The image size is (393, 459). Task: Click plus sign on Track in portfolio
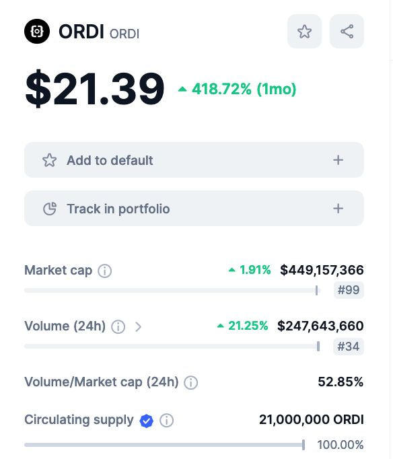coord(338,209)
